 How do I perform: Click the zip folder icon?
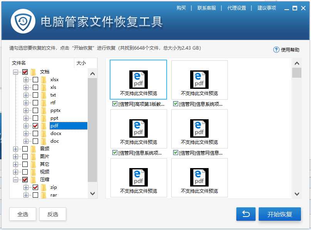point(43,187)
